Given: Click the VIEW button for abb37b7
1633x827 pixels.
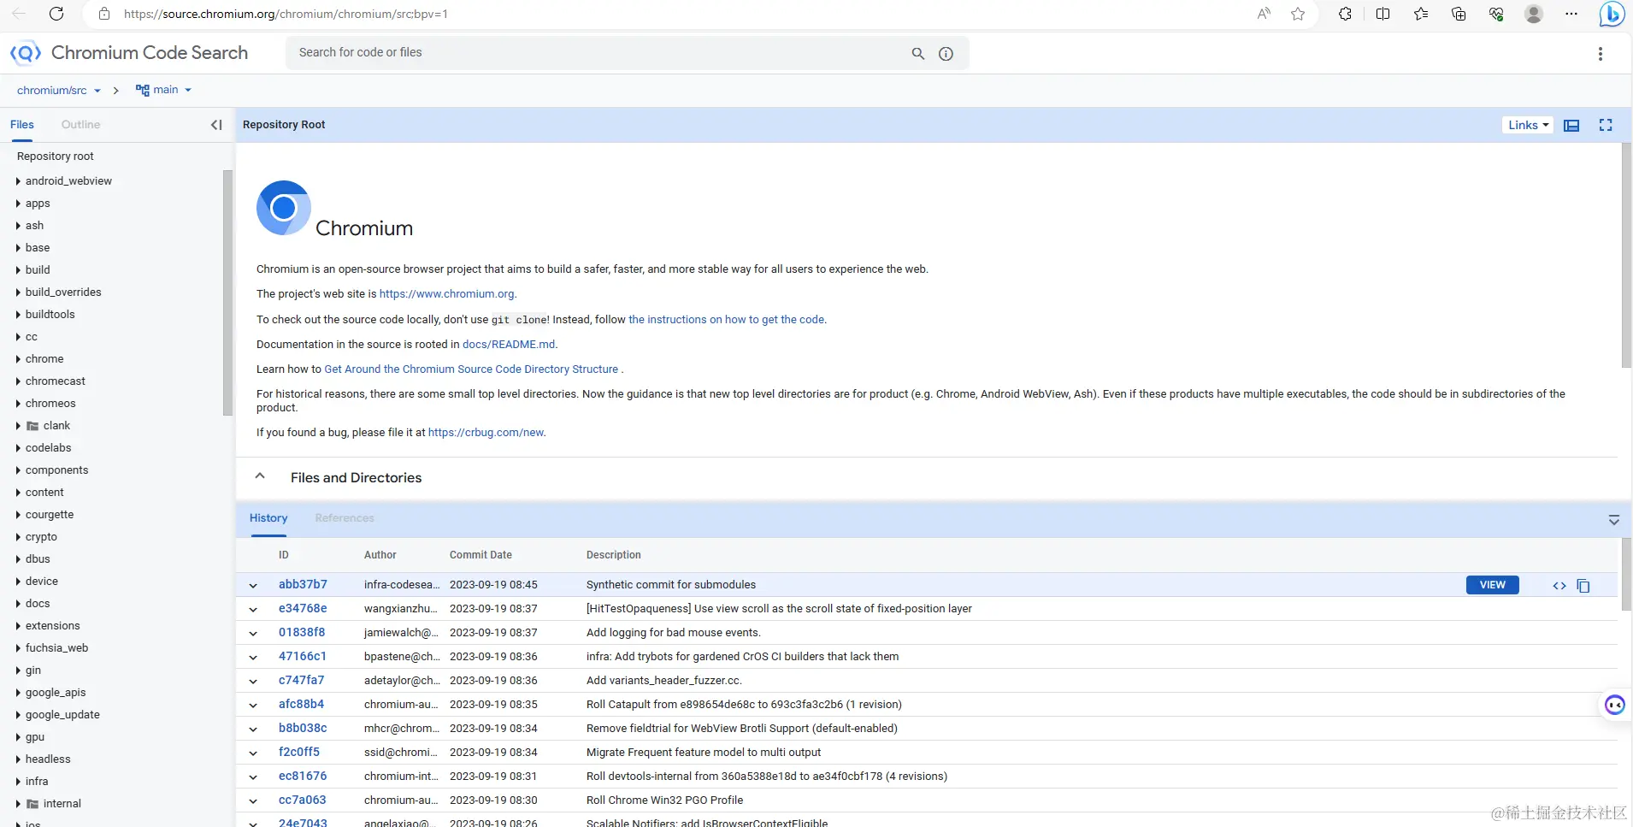Looking at the screenshot, I should click(x=1493, y=585).
